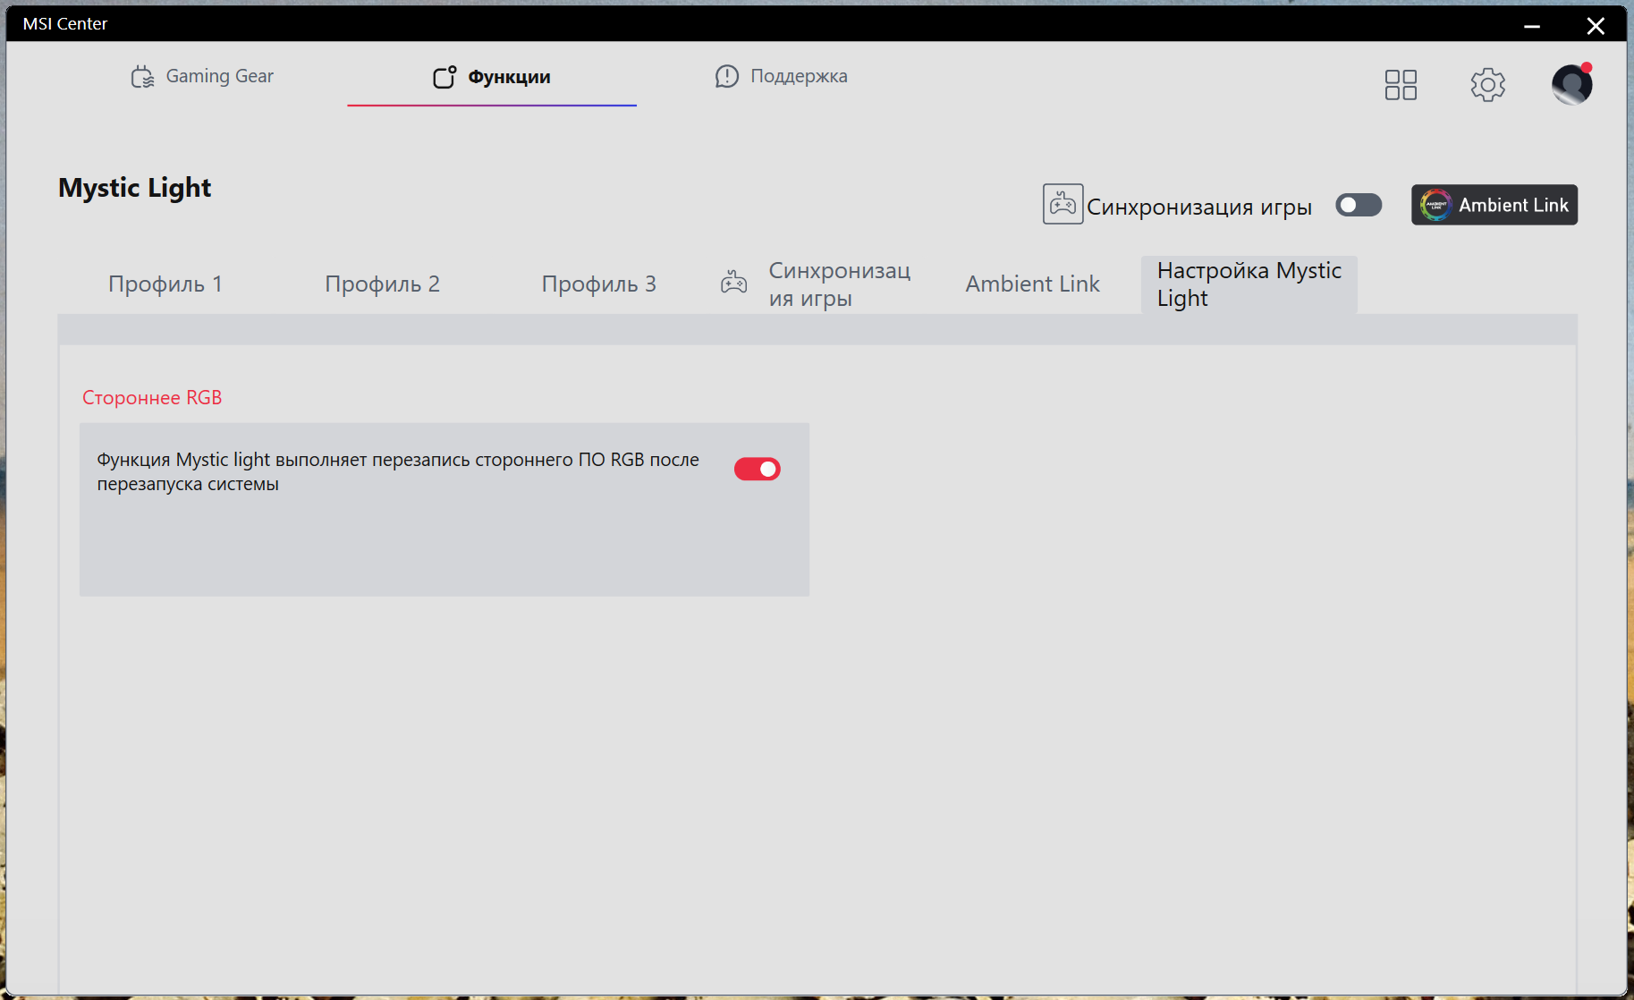Open the user profile avatar
Image resolution: width=1634 pixels, height=1000 pixels.
tap(1571, 85)
